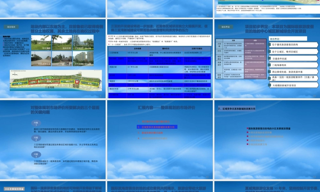Click the 大规模的新城开发项目 arrow box
This screenshot has width=320, height=192.
coord(293,85)
